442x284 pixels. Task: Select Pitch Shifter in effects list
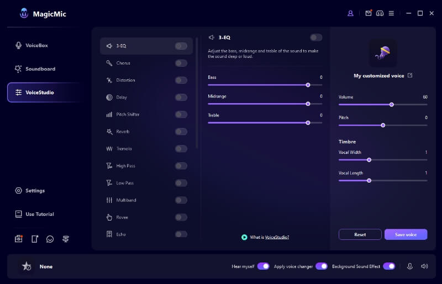click(128, 115)
